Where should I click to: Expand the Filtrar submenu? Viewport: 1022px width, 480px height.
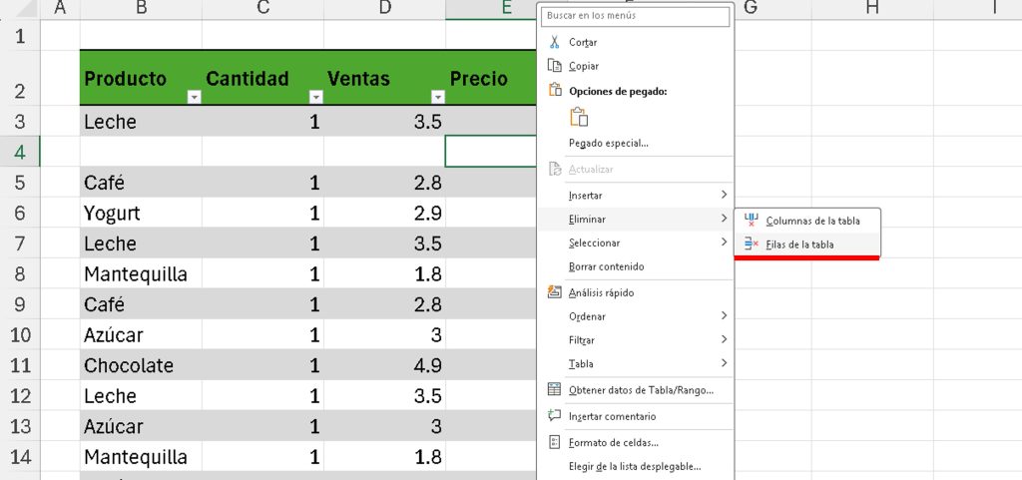(635, 340)
